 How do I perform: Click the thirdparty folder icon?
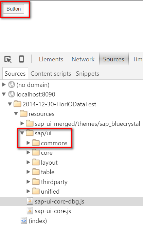point(36,182)
